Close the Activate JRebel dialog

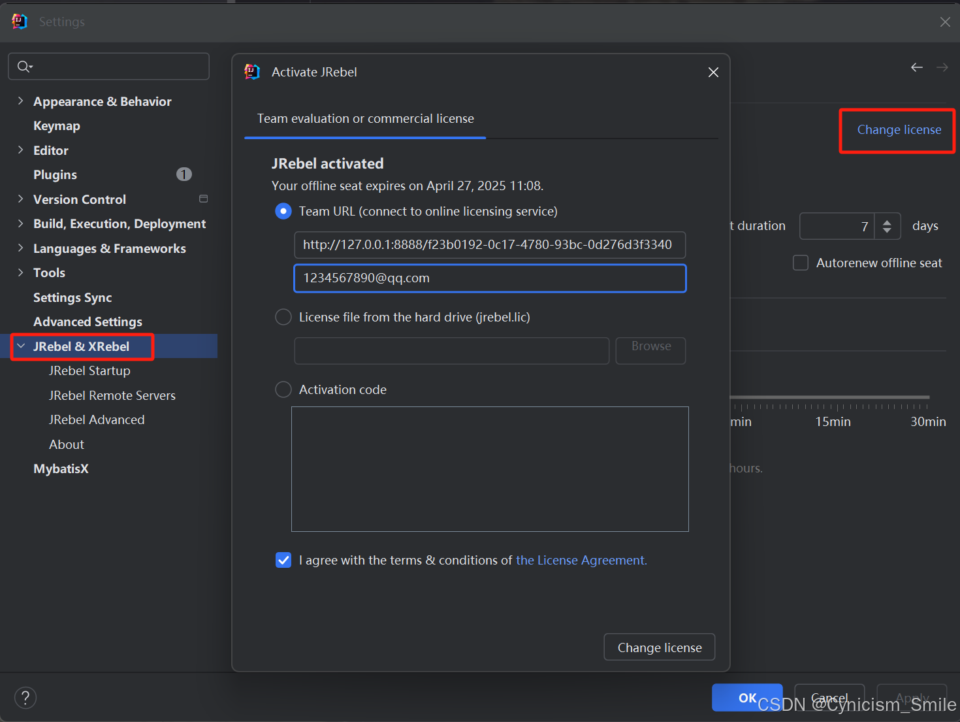[x=713, y=73]
